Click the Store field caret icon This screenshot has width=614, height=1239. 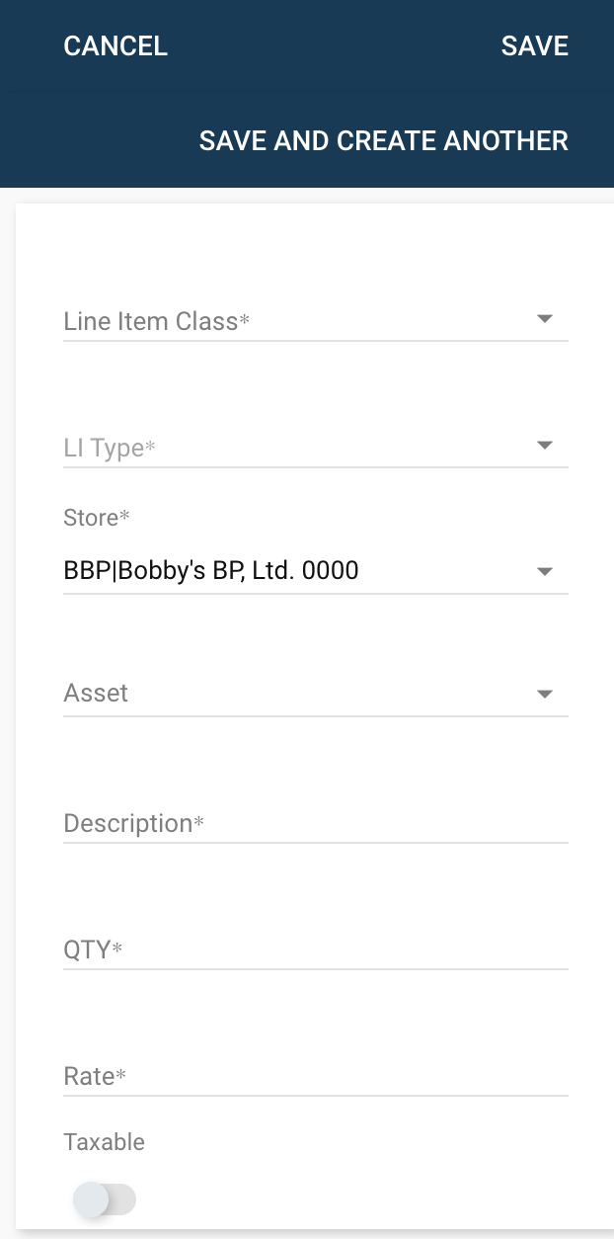[545, 570]
